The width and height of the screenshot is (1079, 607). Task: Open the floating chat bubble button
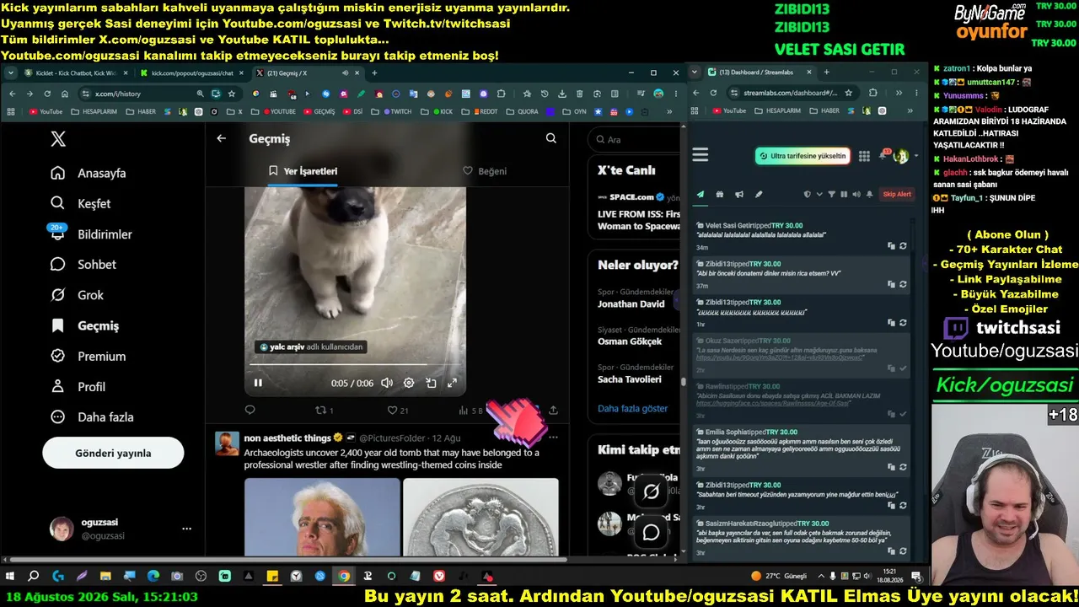click(652, 532)
